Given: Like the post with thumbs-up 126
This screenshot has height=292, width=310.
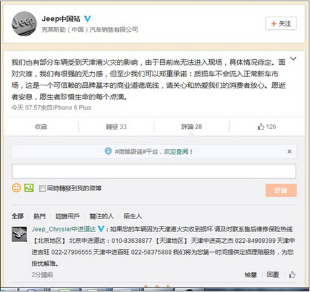Looking at the screenshot, I should pos(267,126).
